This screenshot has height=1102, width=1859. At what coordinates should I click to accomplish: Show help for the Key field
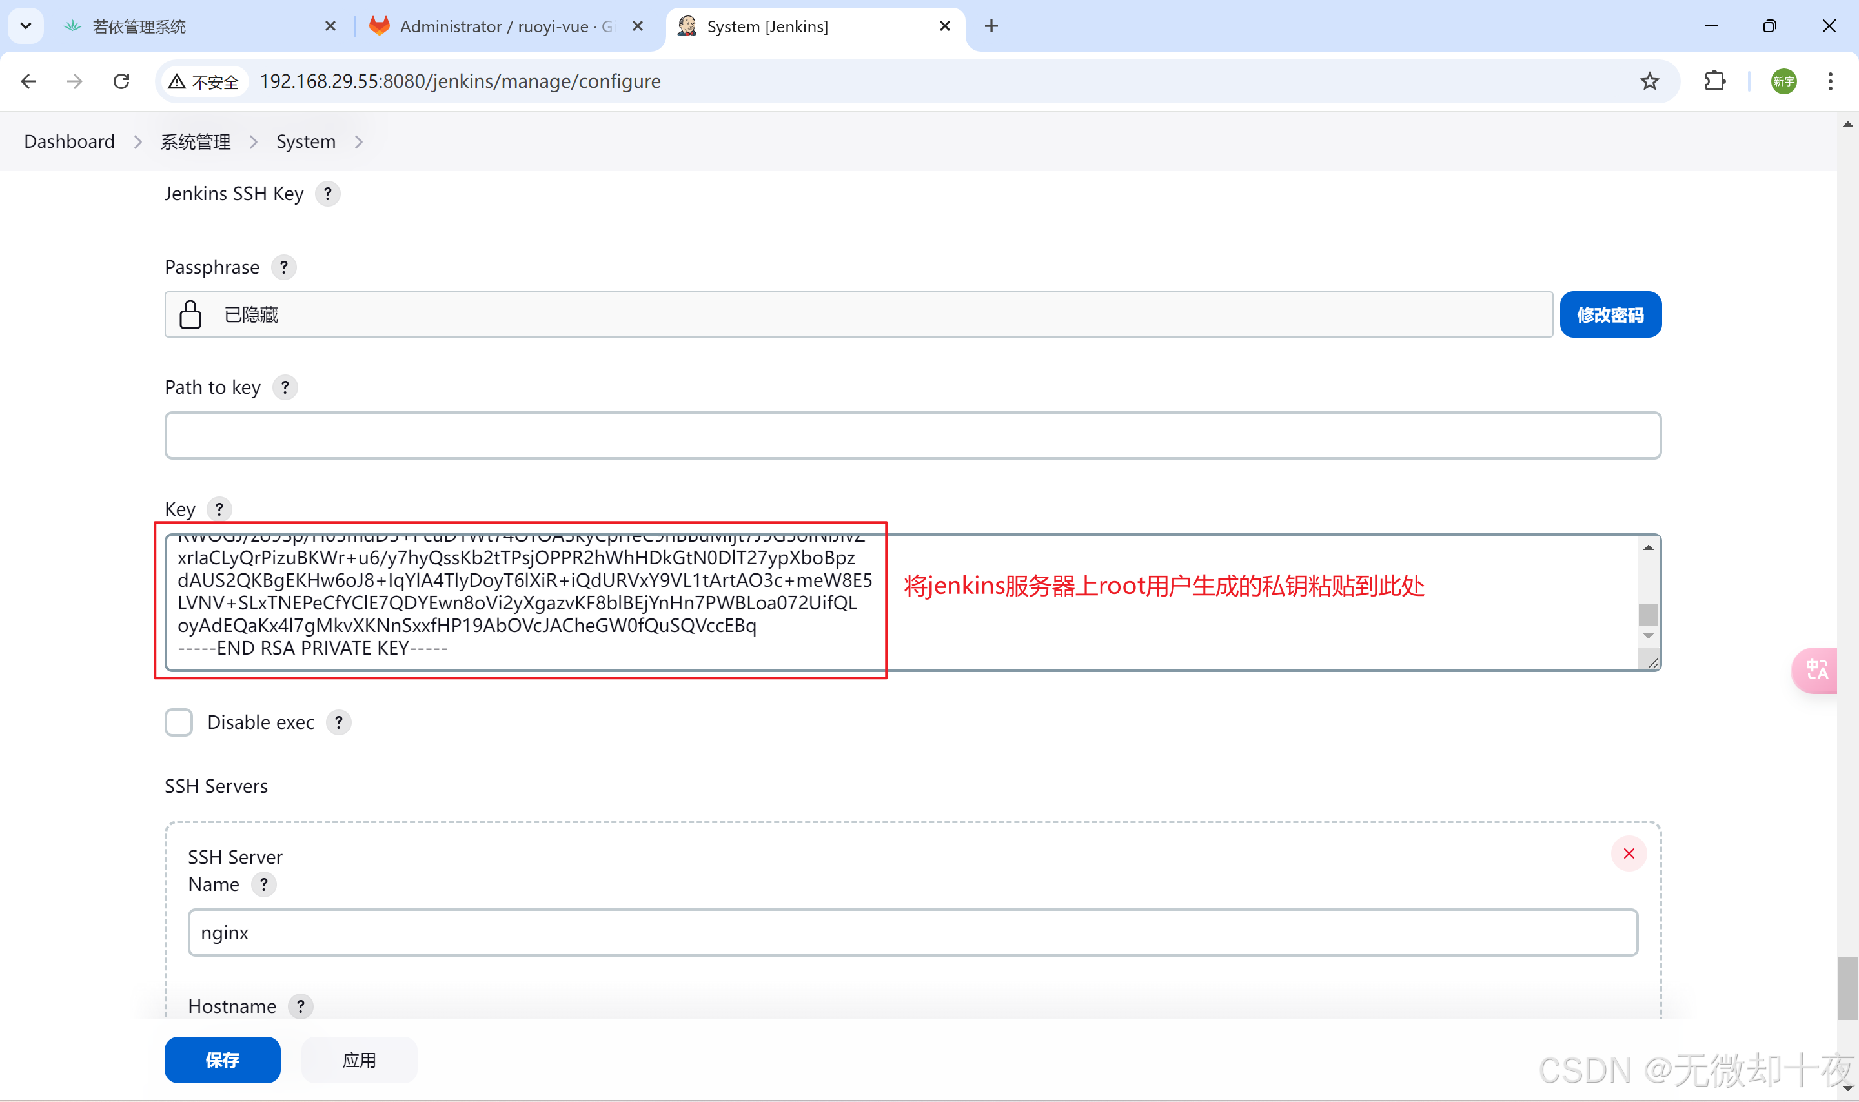click(219, 509)
